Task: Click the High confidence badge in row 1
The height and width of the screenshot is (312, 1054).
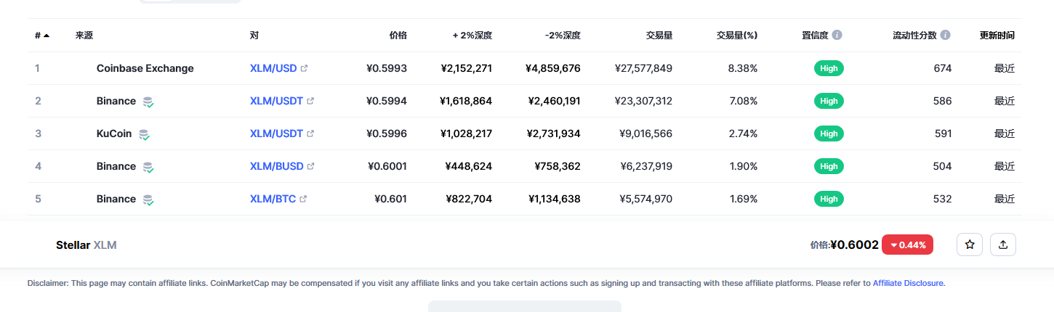Action: click(829, 68)
